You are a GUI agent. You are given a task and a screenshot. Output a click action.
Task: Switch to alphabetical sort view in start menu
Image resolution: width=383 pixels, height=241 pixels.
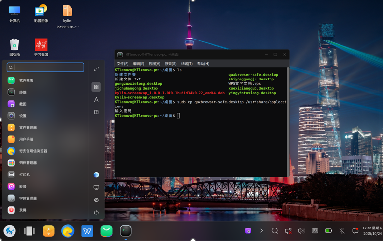[x=96, y=99]
